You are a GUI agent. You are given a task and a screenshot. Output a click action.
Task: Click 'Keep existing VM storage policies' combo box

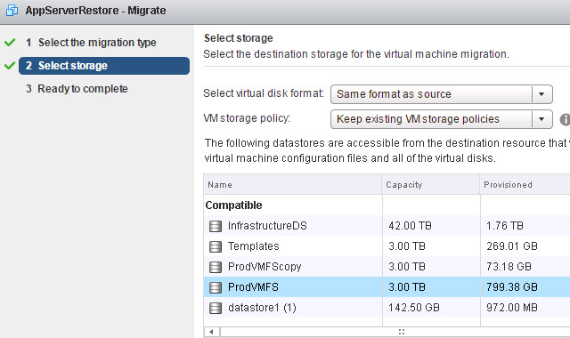[x=442, y=119]
